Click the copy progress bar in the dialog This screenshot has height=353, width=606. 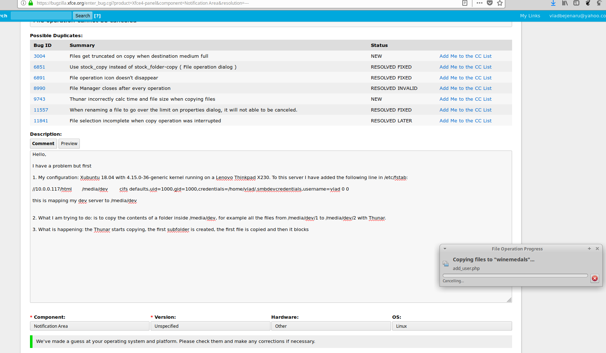(515, 275)
